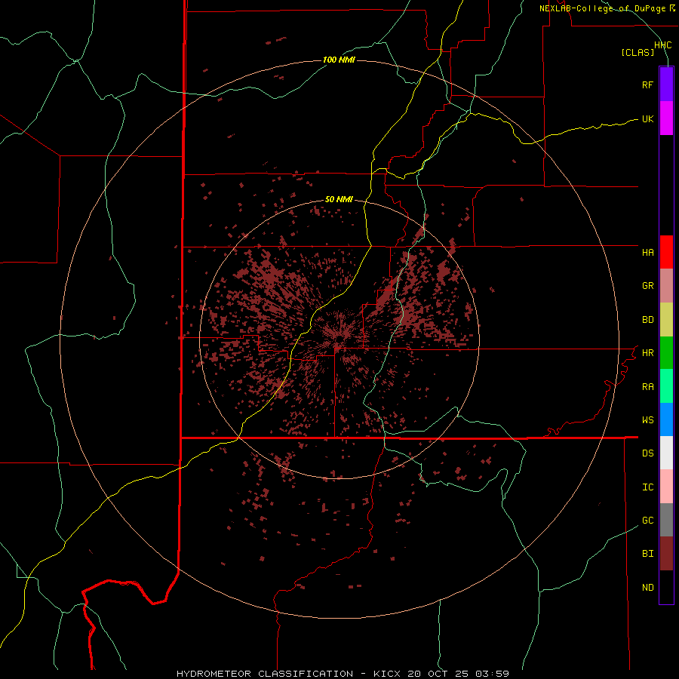Click the '03:59' timestamp
Viewport: 679px width, 679px height.
(492, 674)
